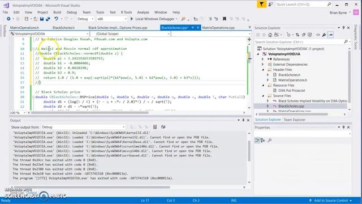Click the Clear All output icon
Viewport: 362px width, 204px height.
pyautogui.click(x=155, y=127)
